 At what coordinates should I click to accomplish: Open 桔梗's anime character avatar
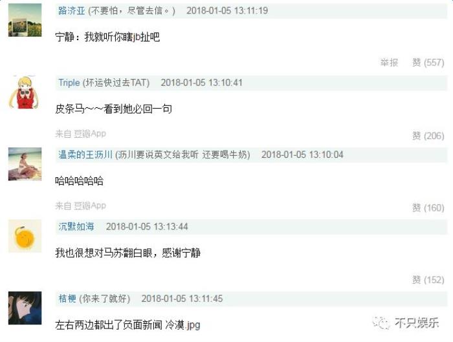pos(25,308)
